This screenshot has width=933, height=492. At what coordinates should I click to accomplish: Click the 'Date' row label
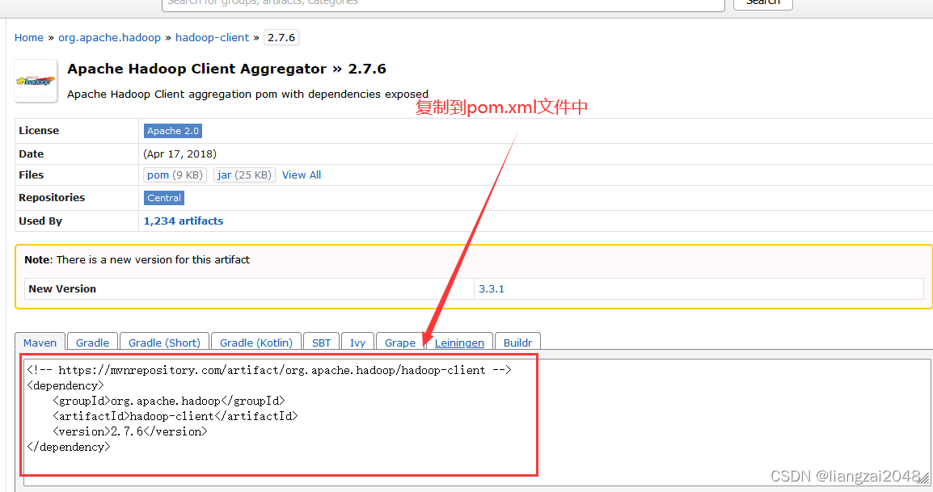pyautogui.click(x=31, y=153)
